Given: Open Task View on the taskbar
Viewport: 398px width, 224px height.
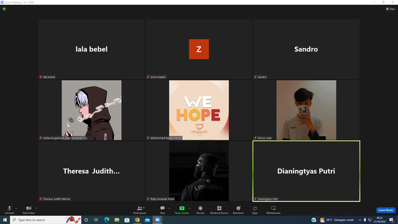Looking at the screenshot, I should pyautogui.click(x=96, y=220).
